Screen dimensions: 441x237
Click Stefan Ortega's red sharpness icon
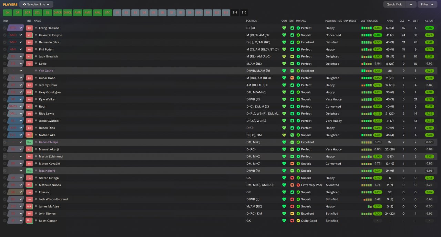(292, 178)
